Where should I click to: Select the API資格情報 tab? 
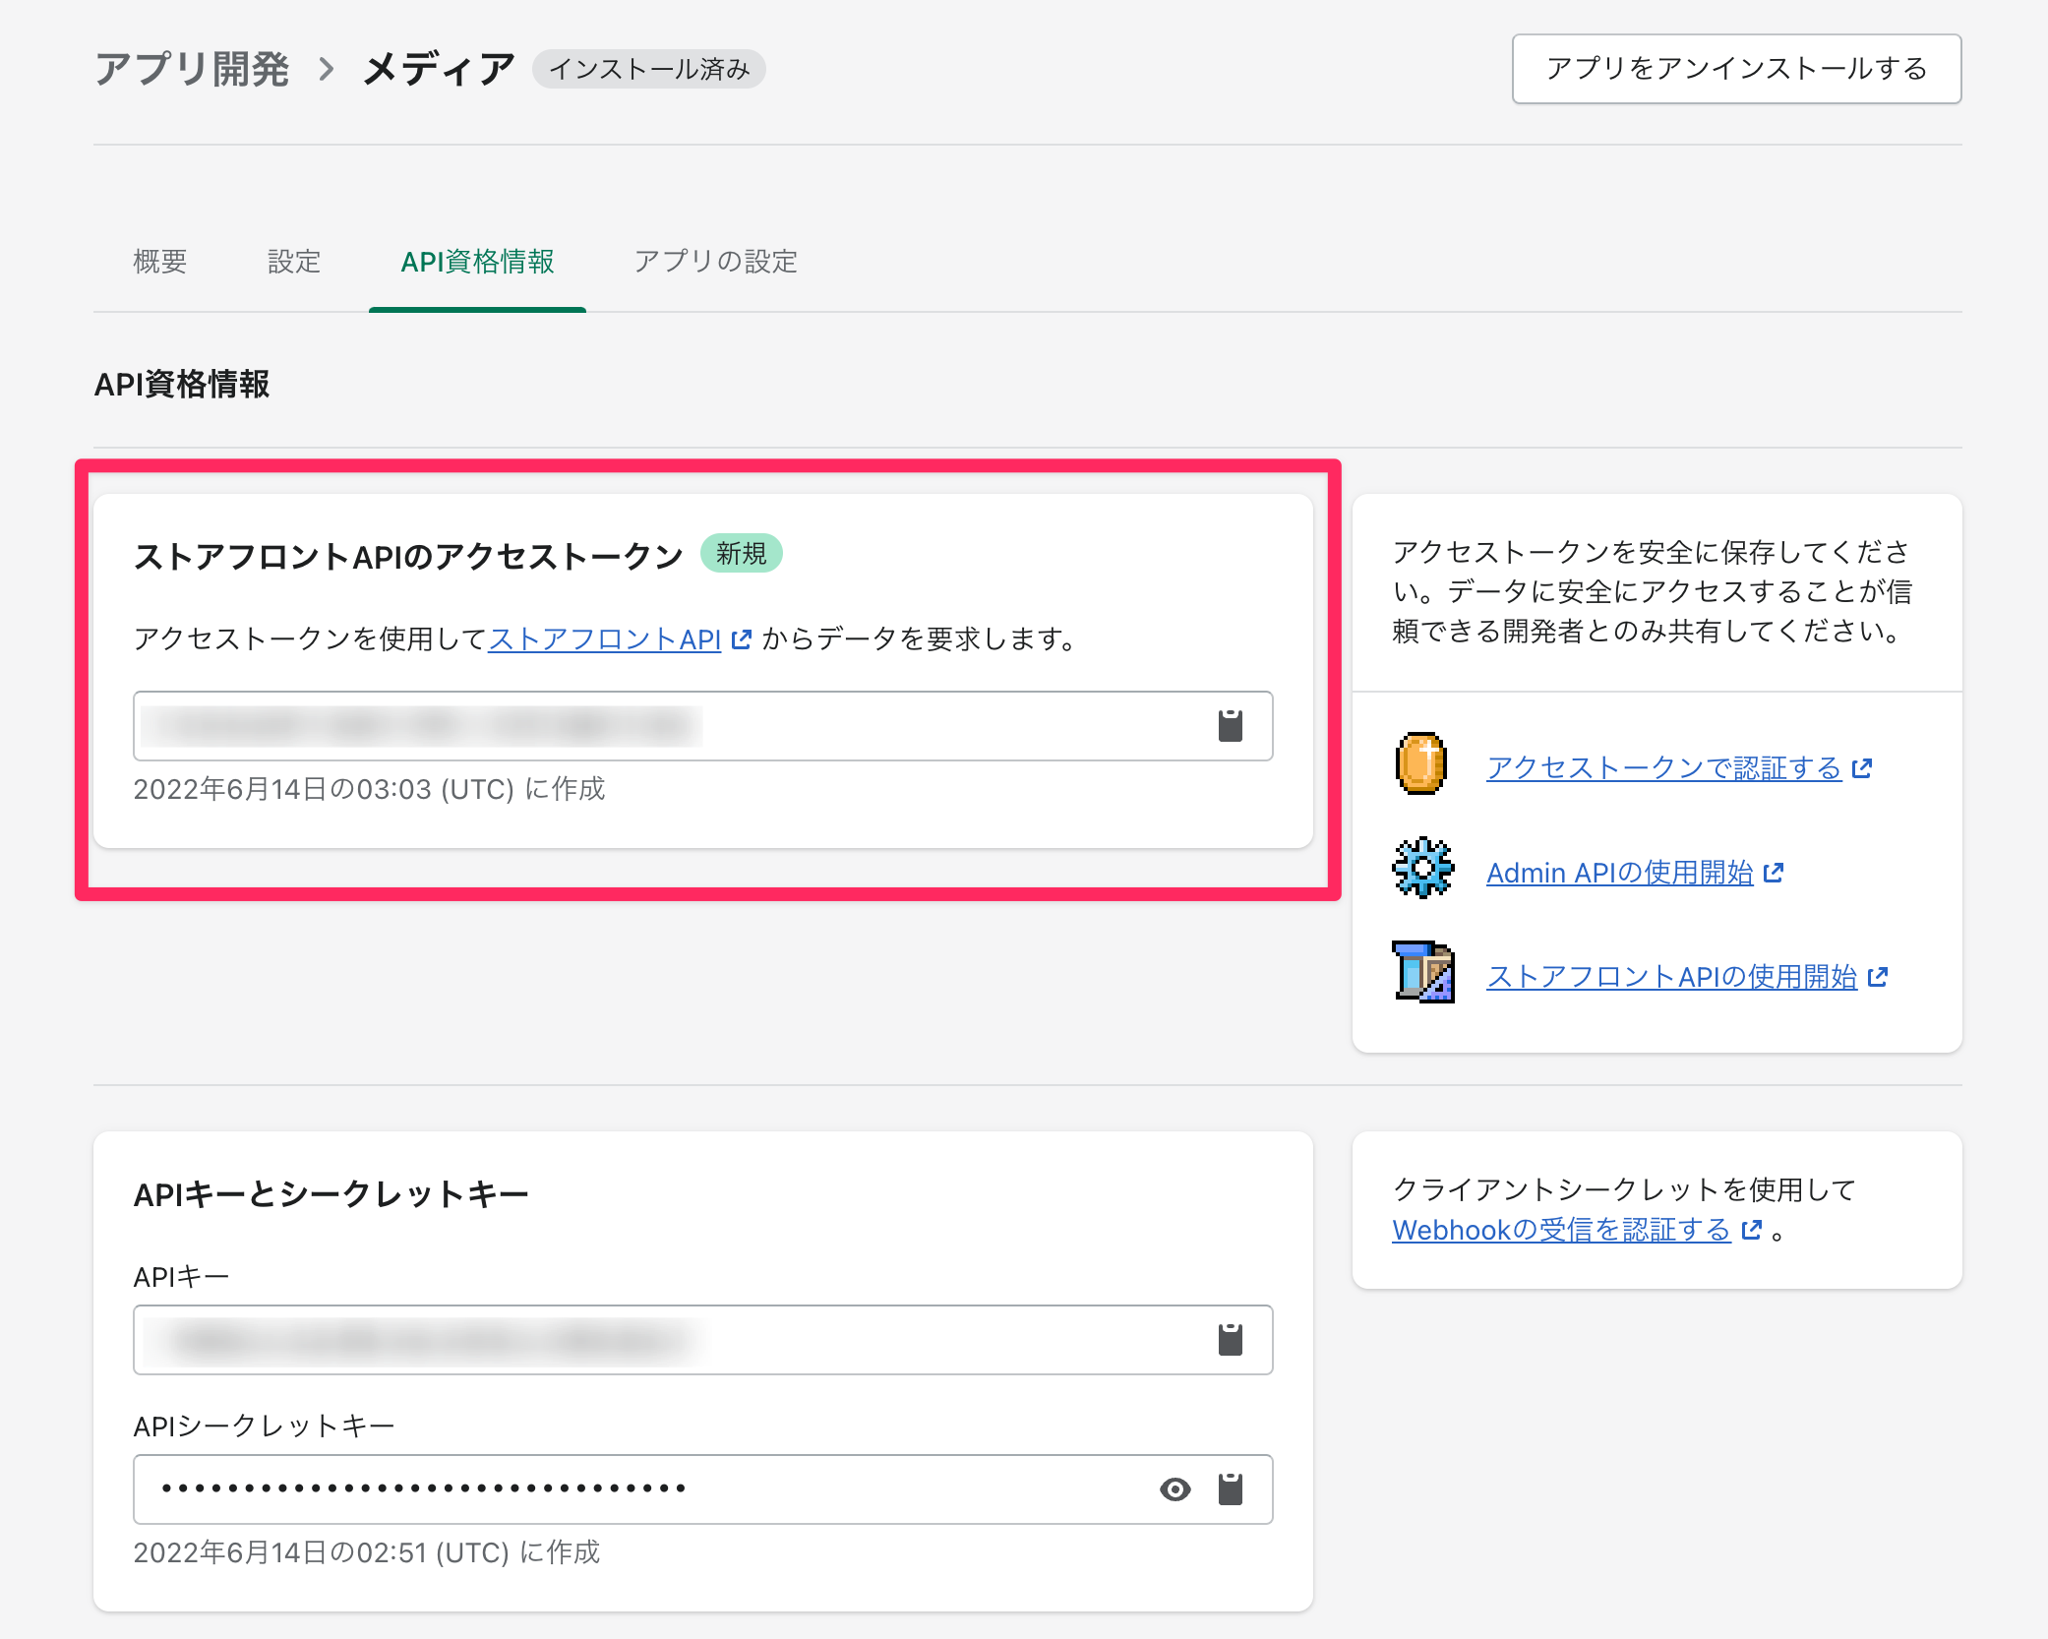pyautogui.click(x=477, y=262)
